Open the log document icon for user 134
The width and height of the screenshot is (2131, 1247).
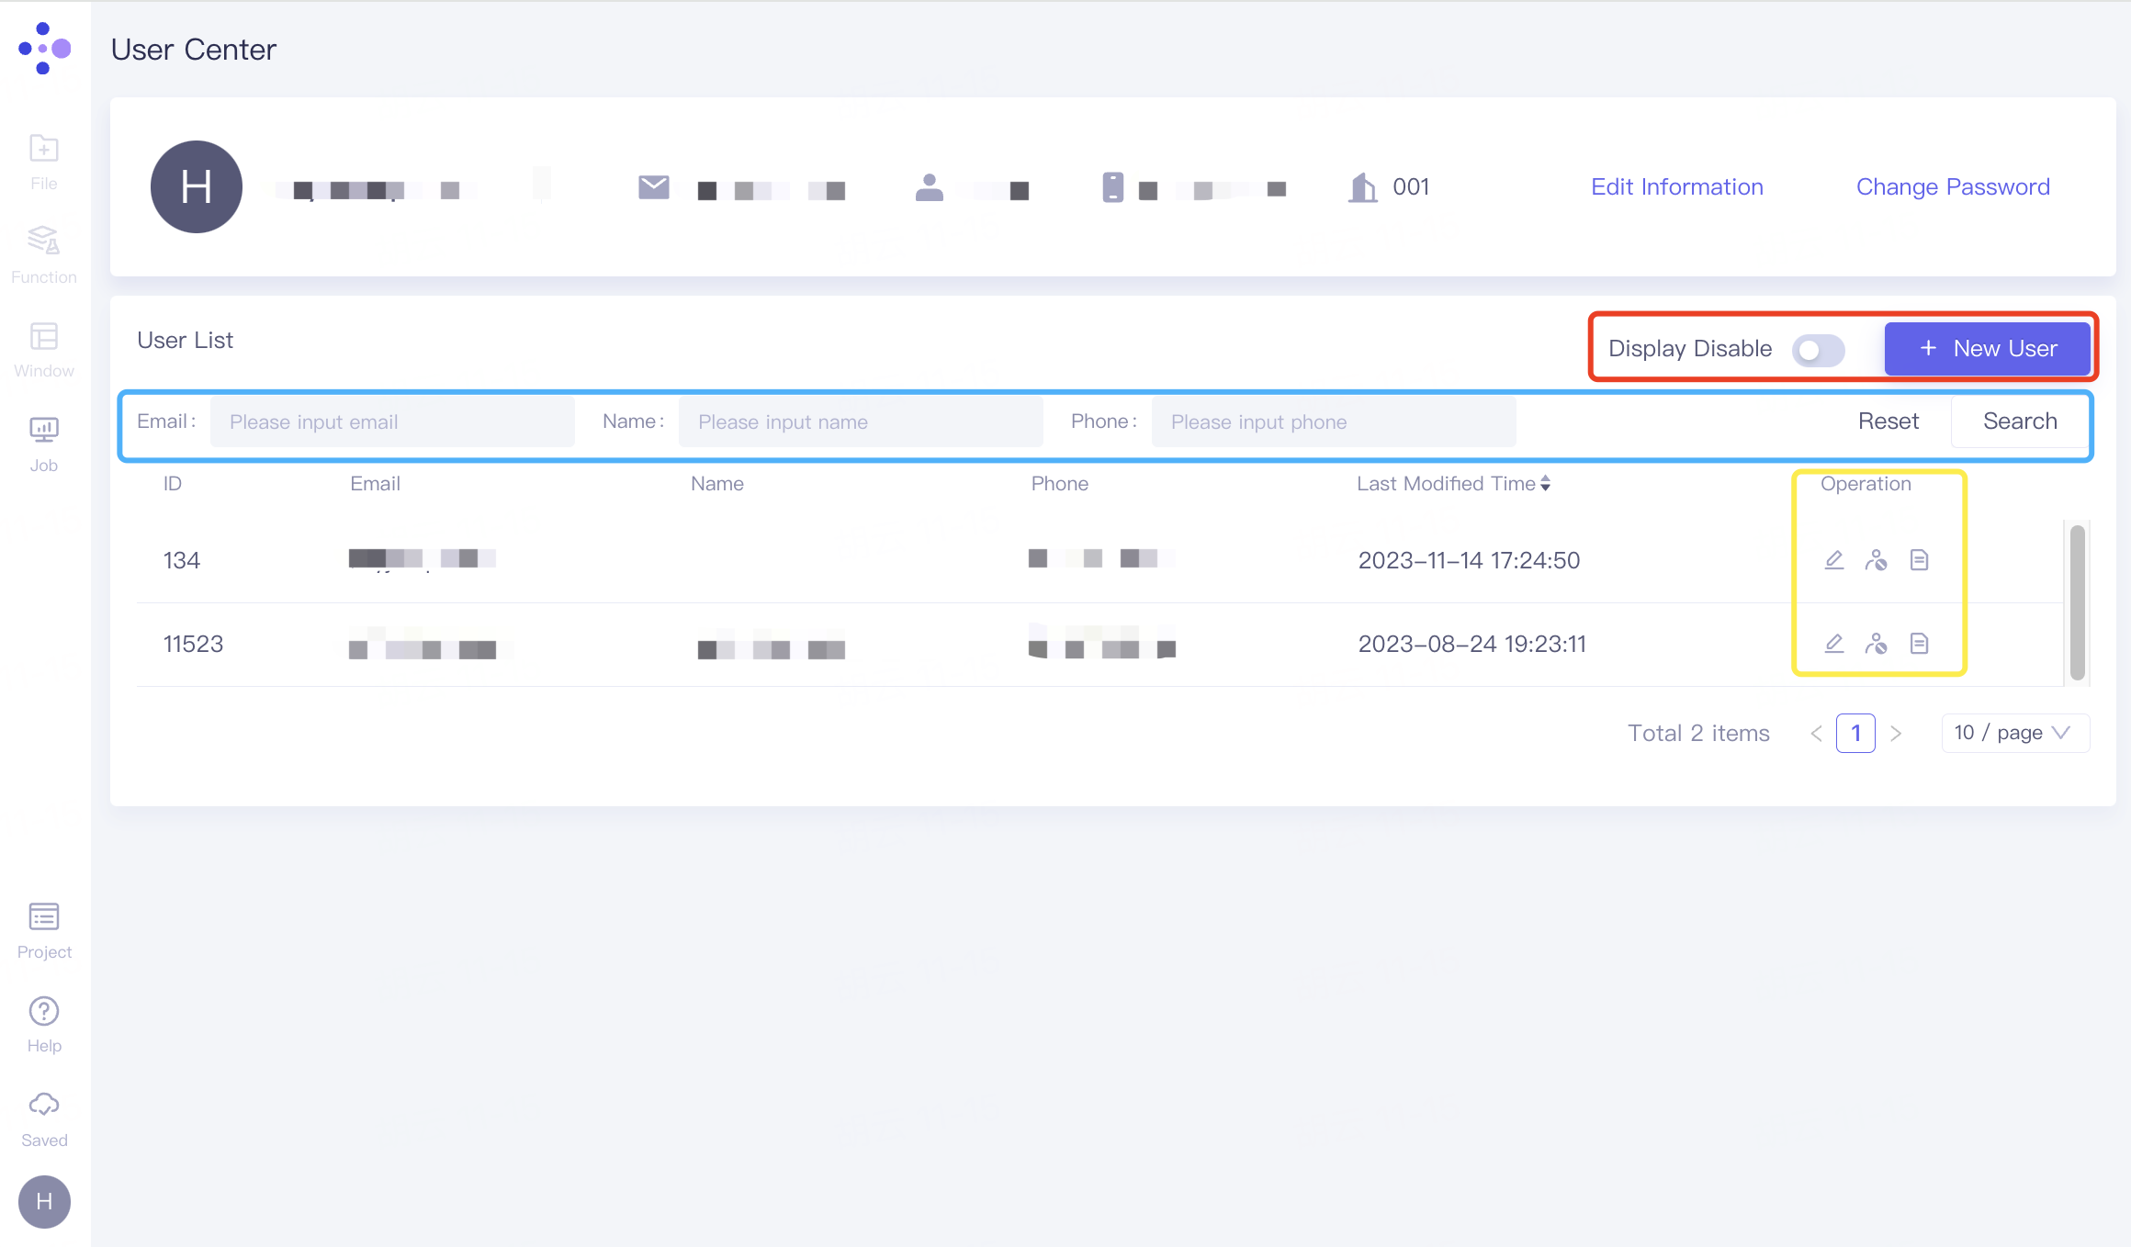point(1919,560)
